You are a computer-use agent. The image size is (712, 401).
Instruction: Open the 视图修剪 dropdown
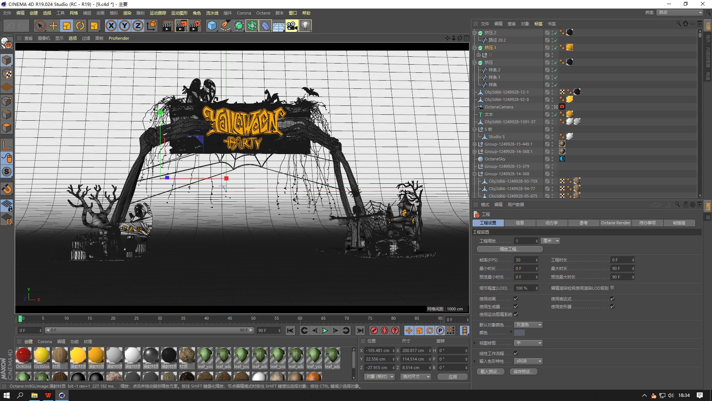[528, 343]
